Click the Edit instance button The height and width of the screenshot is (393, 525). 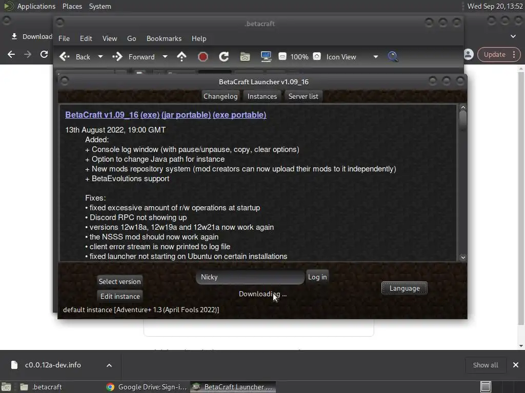pos(120,296)
